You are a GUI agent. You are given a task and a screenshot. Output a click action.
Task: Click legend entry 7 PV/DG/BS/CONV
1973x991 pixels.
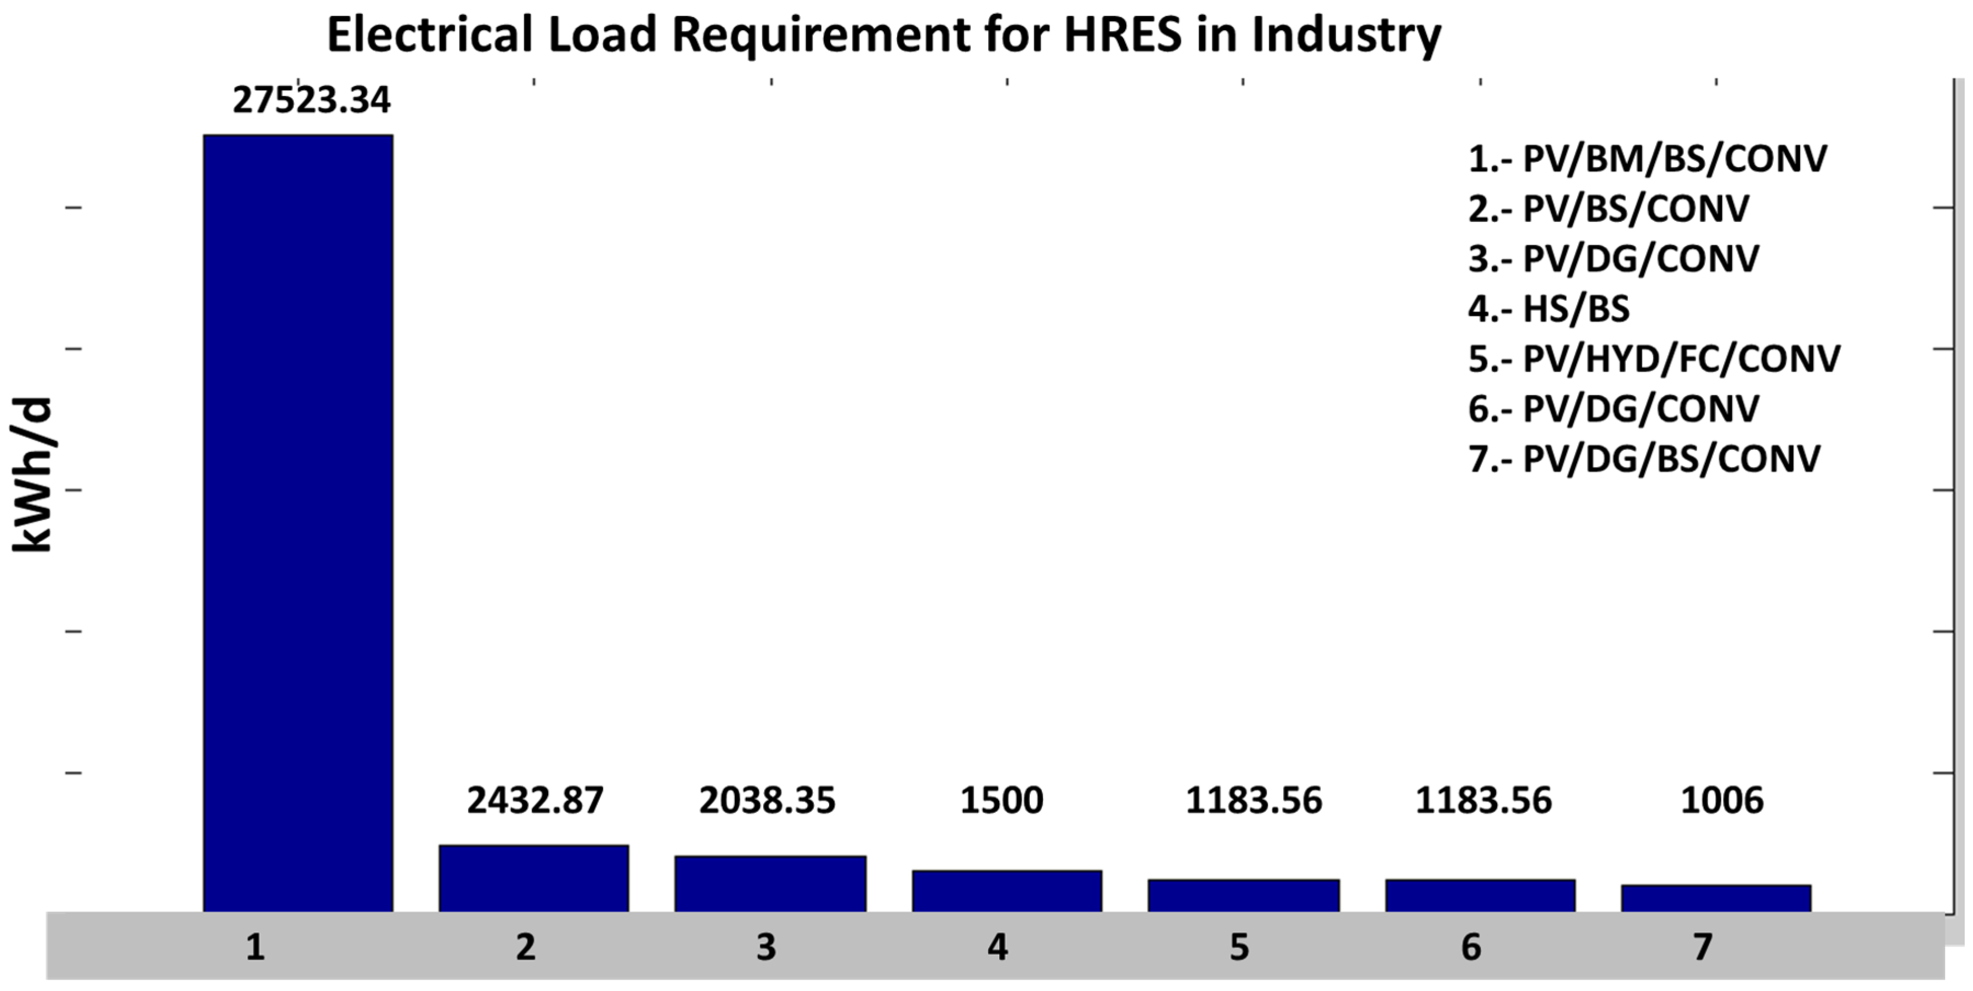tap(1643, 459)
